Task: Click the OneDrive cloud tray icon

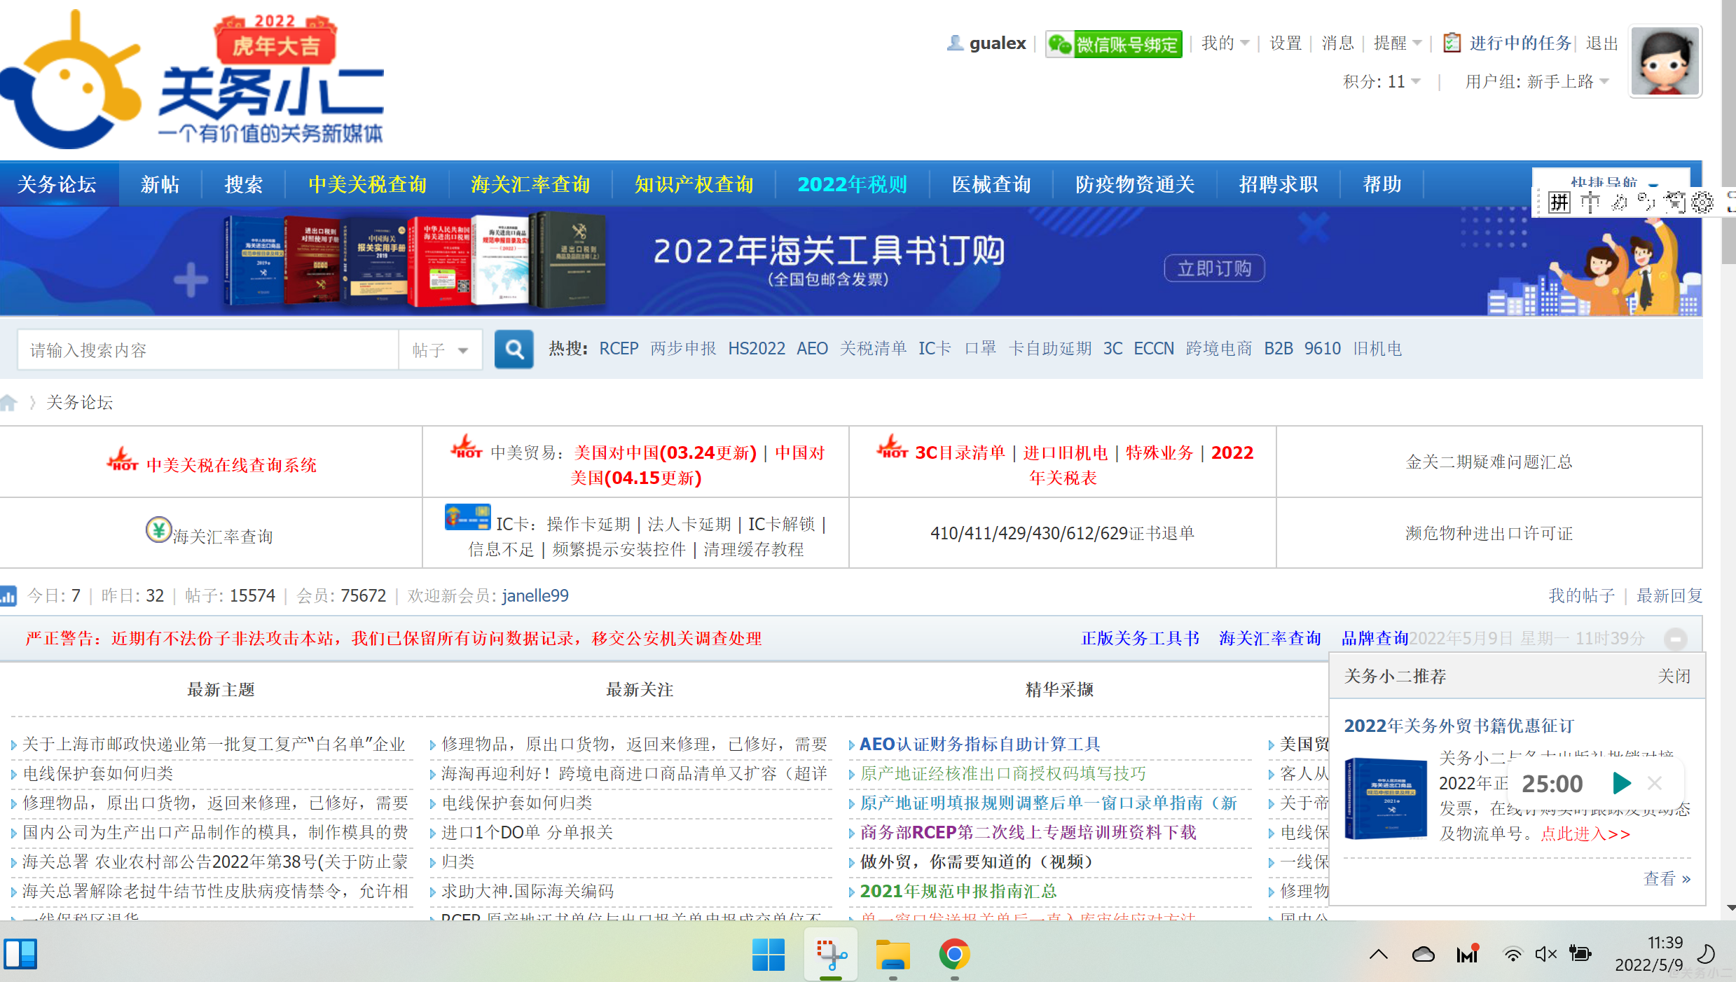Action: point(1423,954)
